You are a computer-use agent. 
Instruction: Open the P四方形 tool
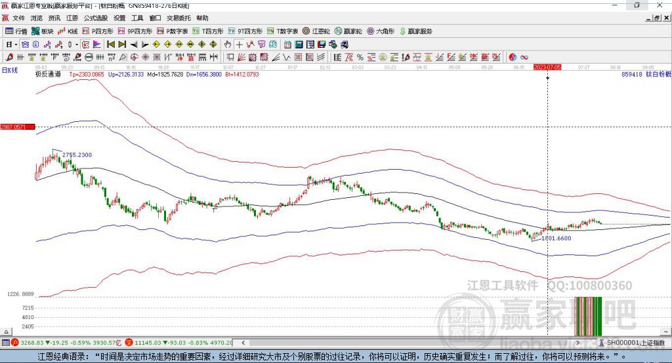click(x=98, y=31)
